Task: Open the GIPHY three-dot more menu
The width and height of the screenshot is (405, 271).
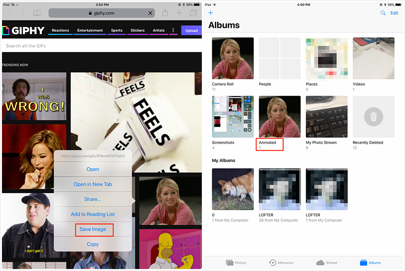Action: click(x=173, y=30)
